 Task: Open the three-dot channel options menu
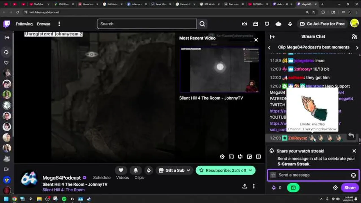(x=254, y=186)
